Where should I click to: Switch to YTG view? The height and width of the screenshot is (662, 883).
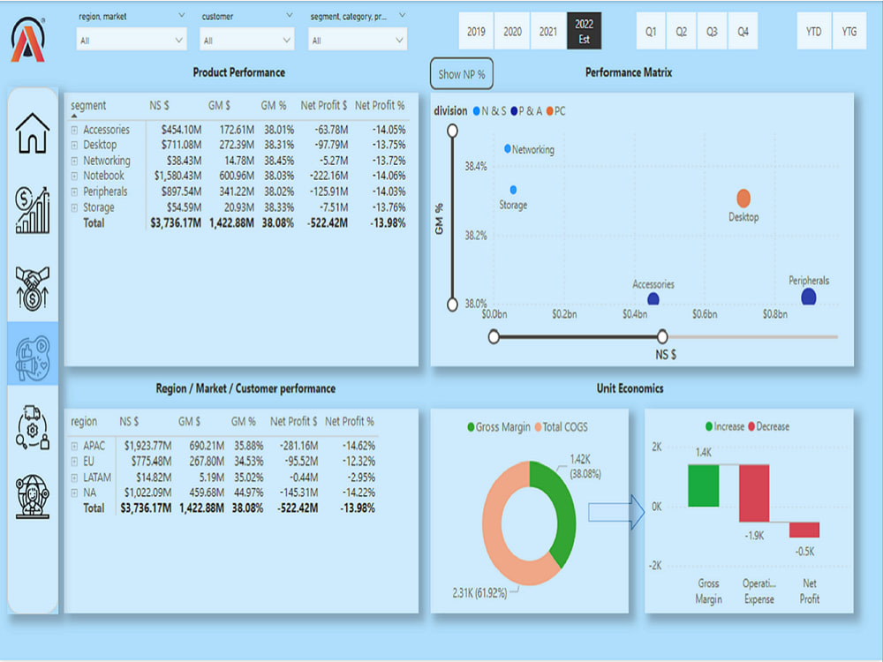pos(849,32)
